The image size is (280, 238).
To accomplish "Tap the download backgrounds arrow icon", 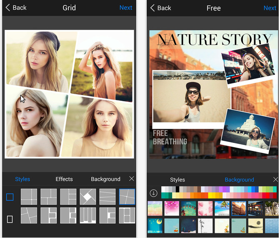I will [x=153, y=193].
